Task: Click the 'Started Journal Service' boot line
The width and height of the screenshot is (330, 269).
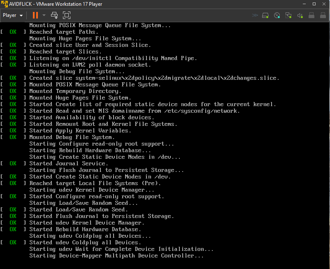Action: [x=69, y=163]
